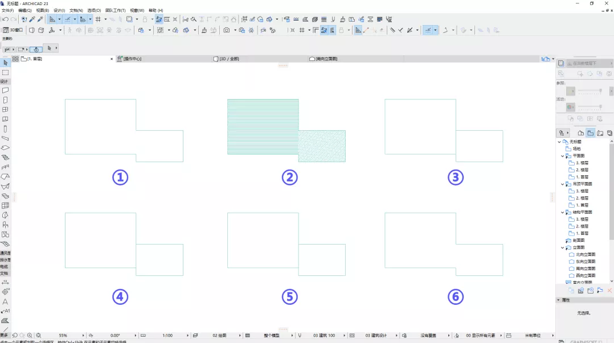
Task: Select the Slab tool in toolbox
Action: 5,148
